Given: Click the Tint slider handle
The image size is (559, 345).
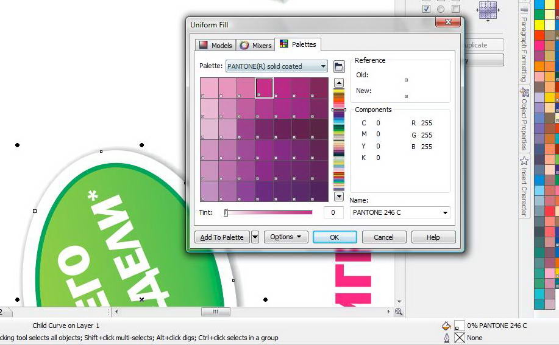Looking at the screenshot, I should (226, 213).
